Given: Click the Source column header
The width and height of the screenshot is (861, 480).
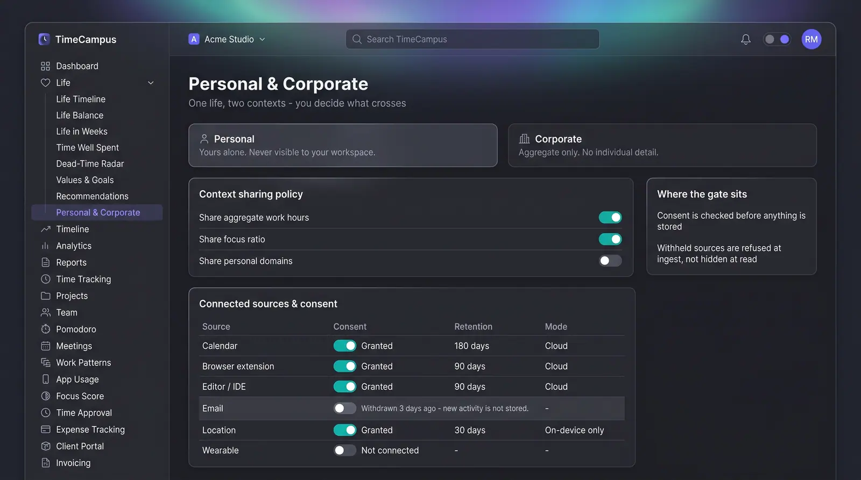Looking at the screenshot, I should point(216,326).
